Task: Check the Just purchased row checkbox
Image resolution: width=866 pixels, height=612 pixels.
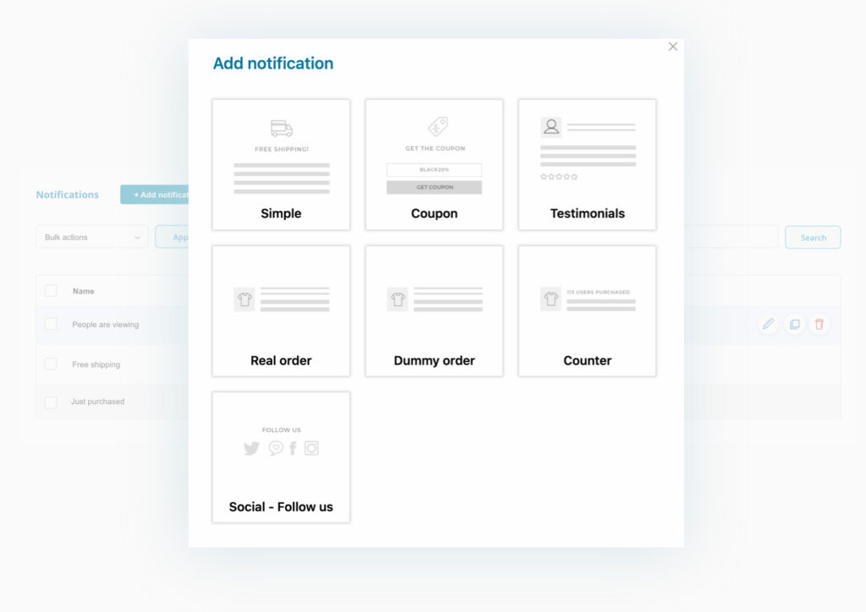Action: point(51,402)
